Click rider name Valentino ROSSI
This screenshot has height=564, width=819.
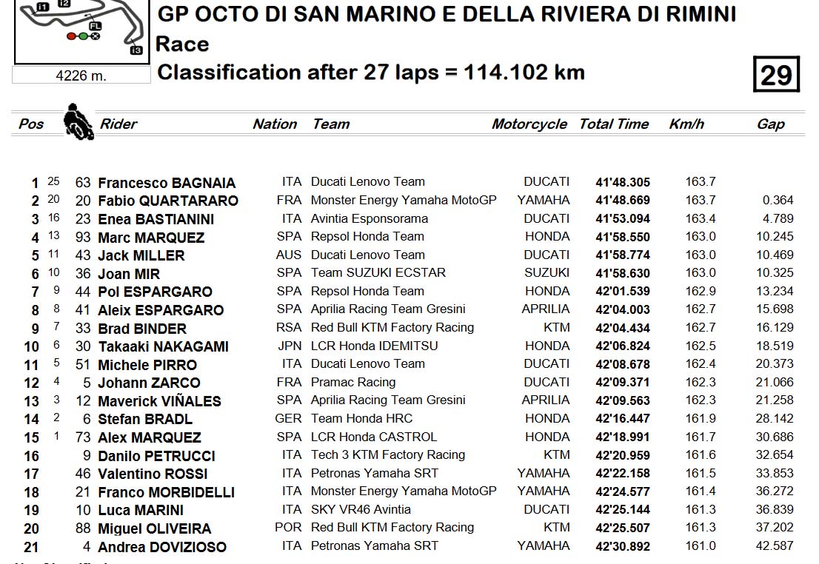coord(153,474)
